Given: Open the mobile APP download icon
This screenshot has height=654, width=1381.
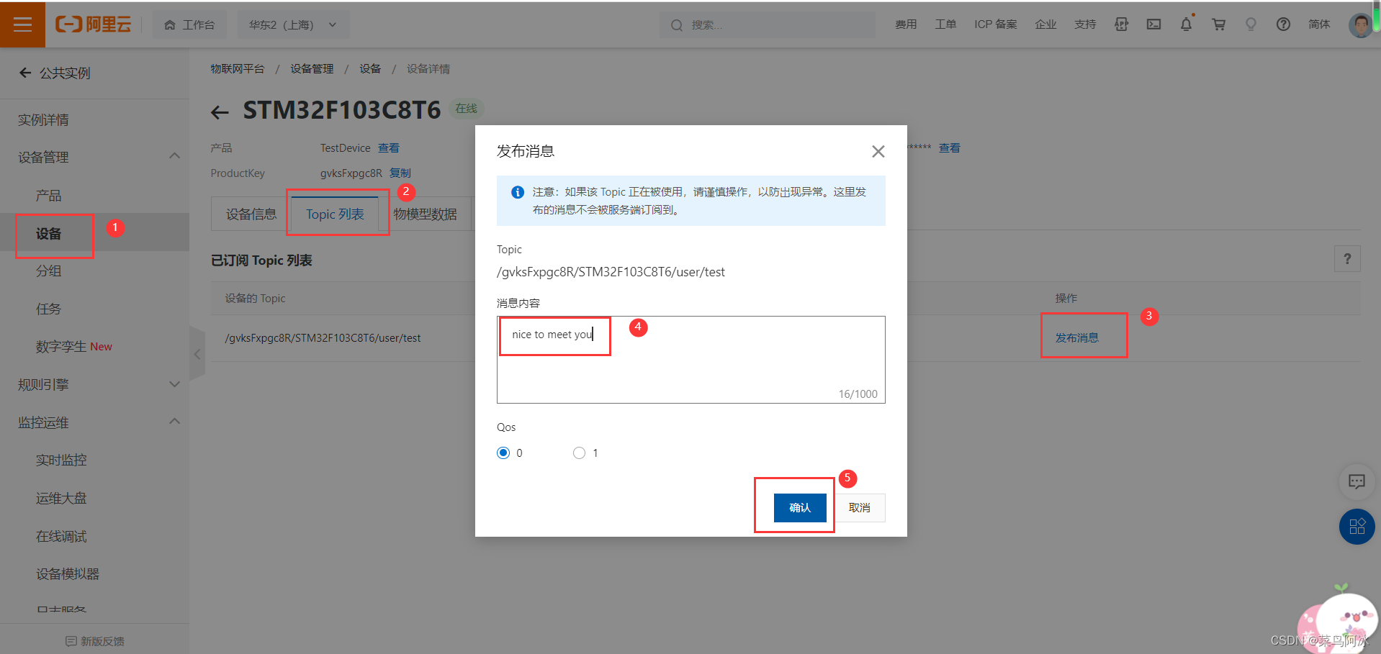Looking at the screenshot, I should coord(1120,24).
